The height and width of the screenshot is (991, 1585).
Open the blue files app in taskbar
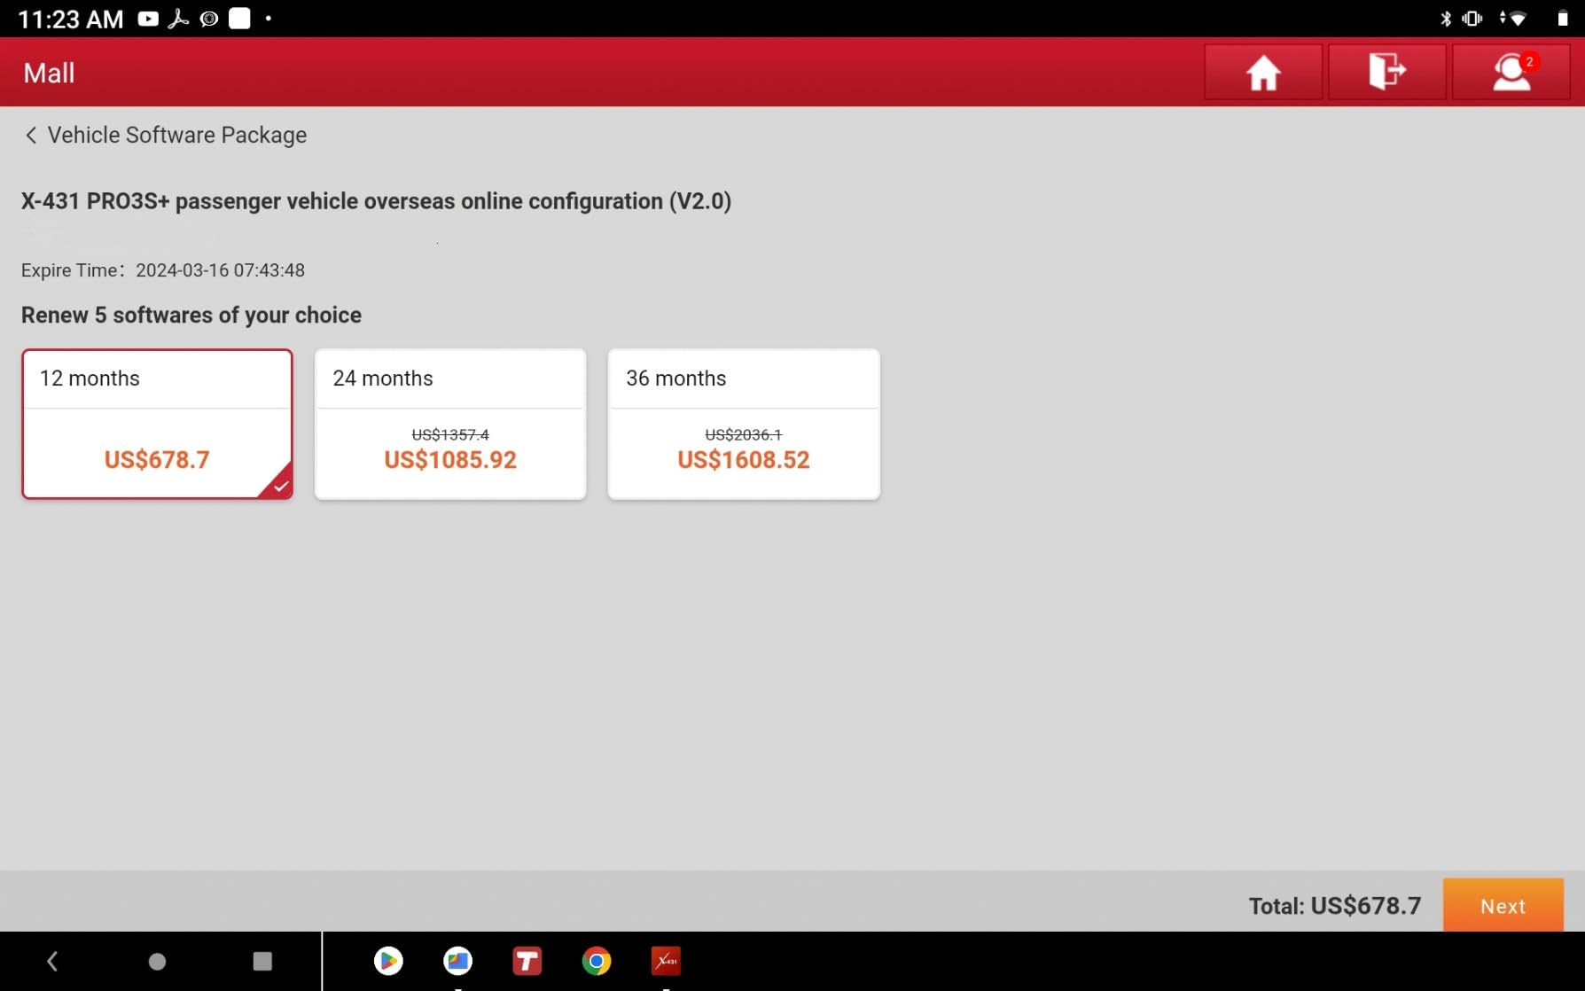(x=457, y=961)
